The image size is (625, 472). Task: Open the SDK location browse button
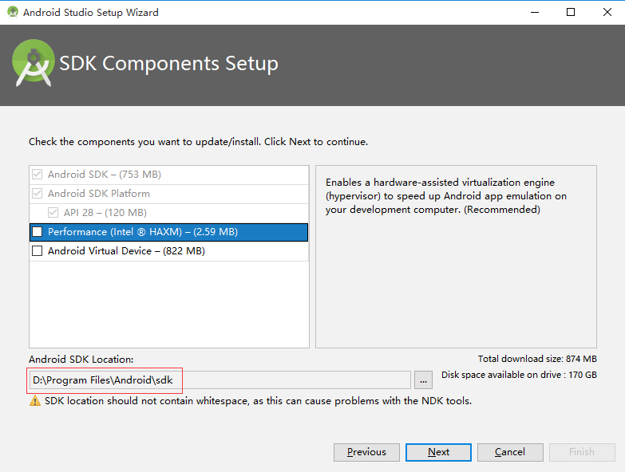pyautogui.click(x=424, y=380)
